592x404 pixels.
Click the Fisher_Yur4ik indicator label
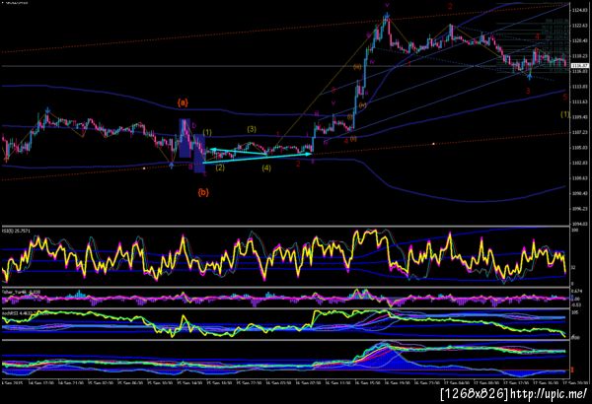(21, 292)
